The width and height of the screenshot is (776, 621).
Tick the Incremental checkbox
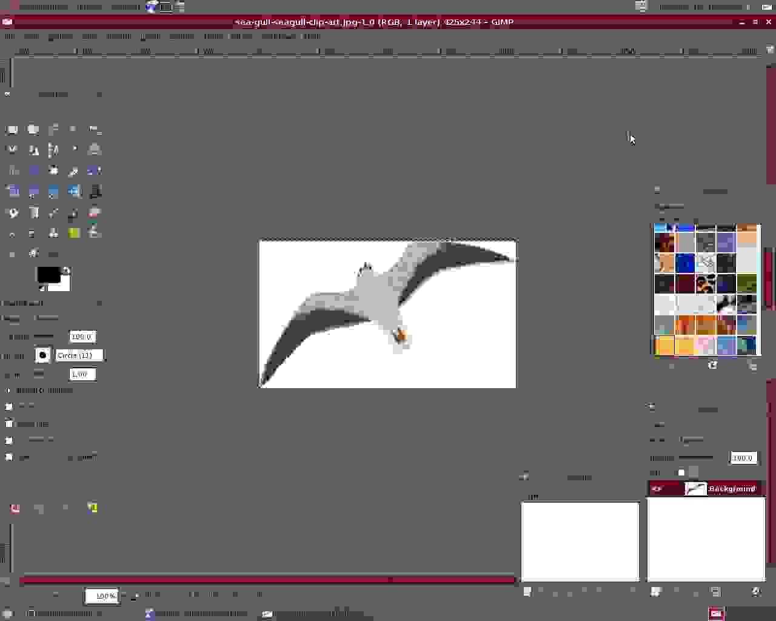pyautogui.click(x=9, y=440)
